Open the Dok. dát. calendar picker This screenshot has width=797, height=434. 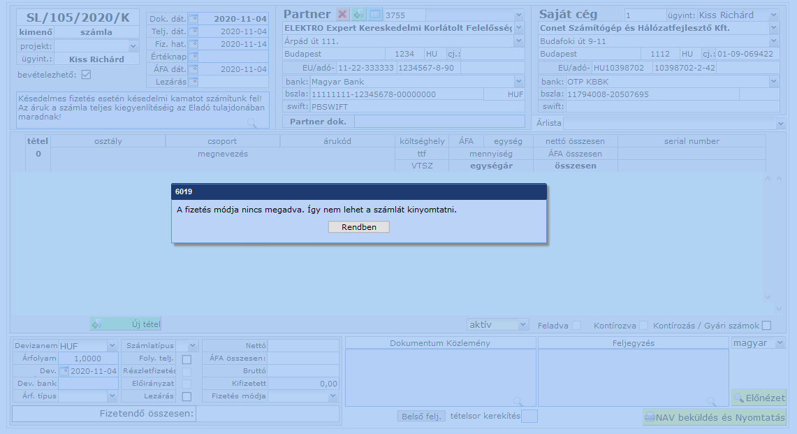[x=193, y=19]
